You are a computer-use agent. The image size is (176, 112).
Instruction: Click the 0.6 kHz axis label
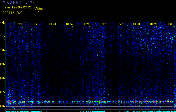coord(2,106)
